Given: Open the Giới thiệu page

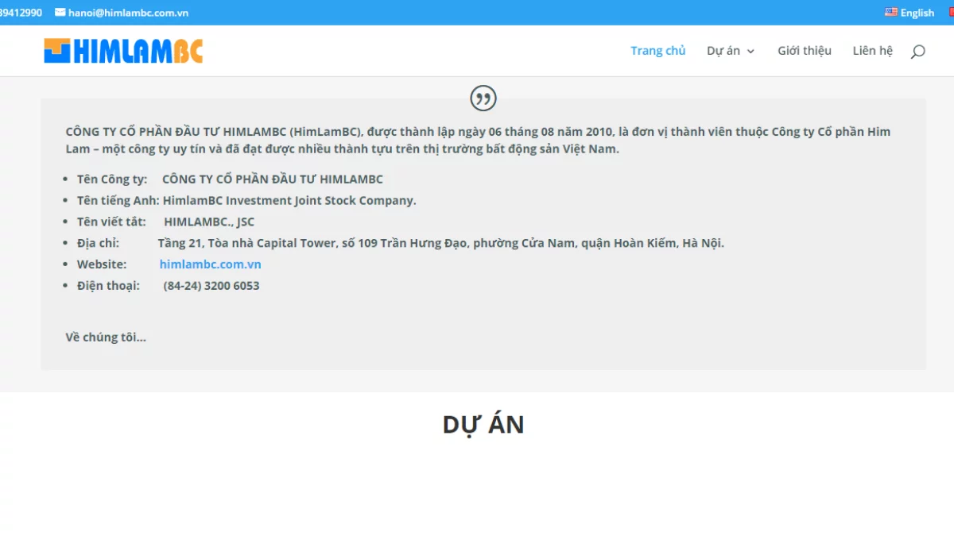Looking at the screenshot, I should 804,51.
